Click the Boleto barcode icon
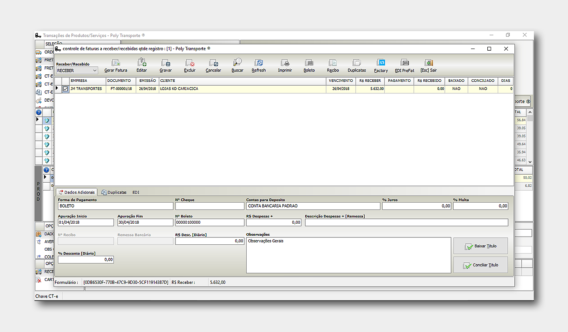This screenshot has height=332, width=568. click(x=309, y=63)
